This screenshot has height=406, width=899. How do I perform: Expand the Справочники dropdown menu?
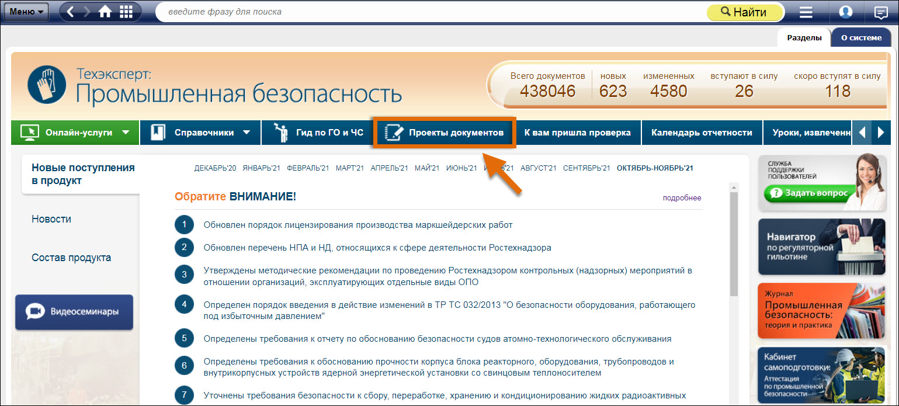pos(201,133)
